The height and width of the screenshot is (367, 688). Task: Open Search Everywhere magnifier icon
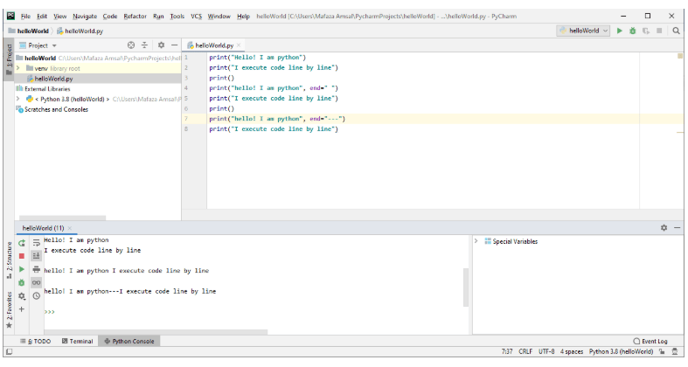(676, 31)
